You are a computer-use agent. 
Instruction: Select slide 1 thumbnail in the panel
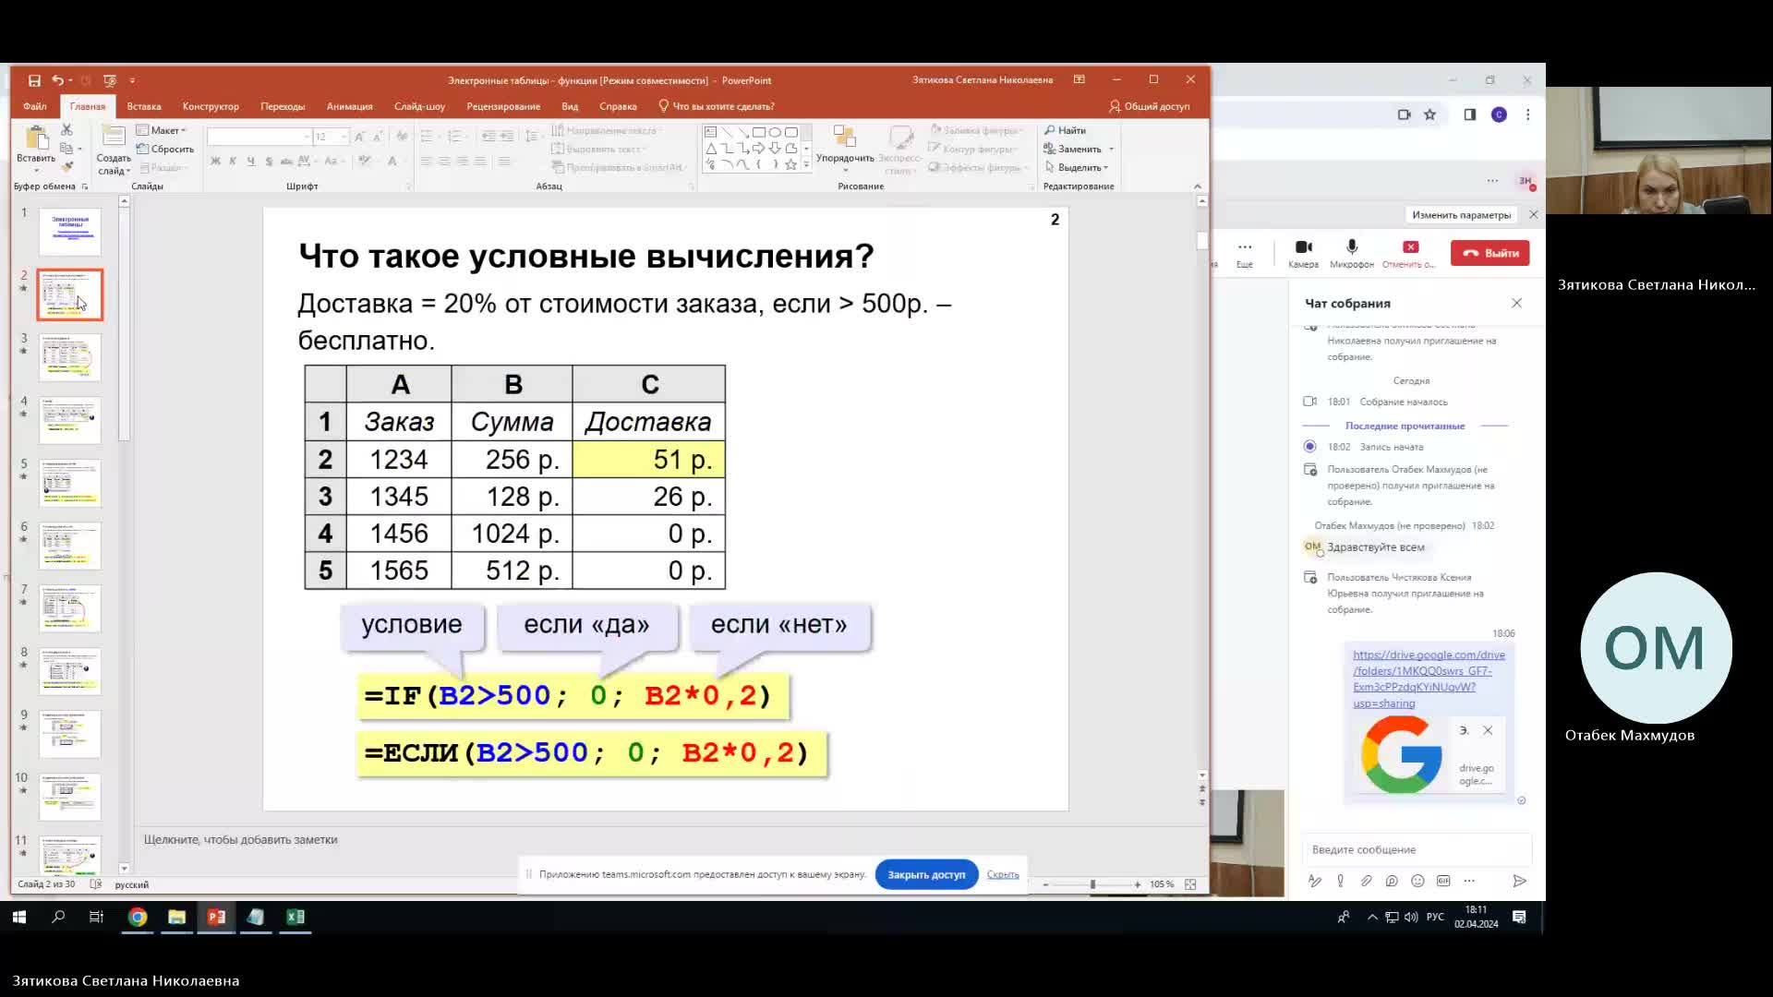tap(70, 232)
